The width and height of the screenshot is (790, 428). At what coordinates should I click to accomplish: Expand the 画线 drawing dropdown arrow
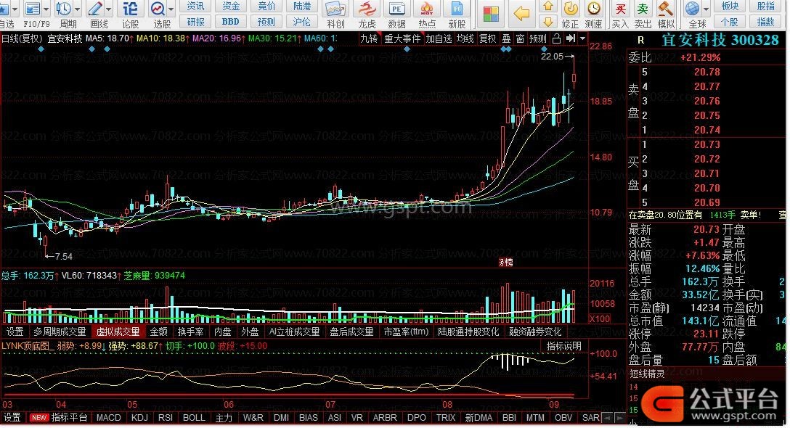click(108, 9)
